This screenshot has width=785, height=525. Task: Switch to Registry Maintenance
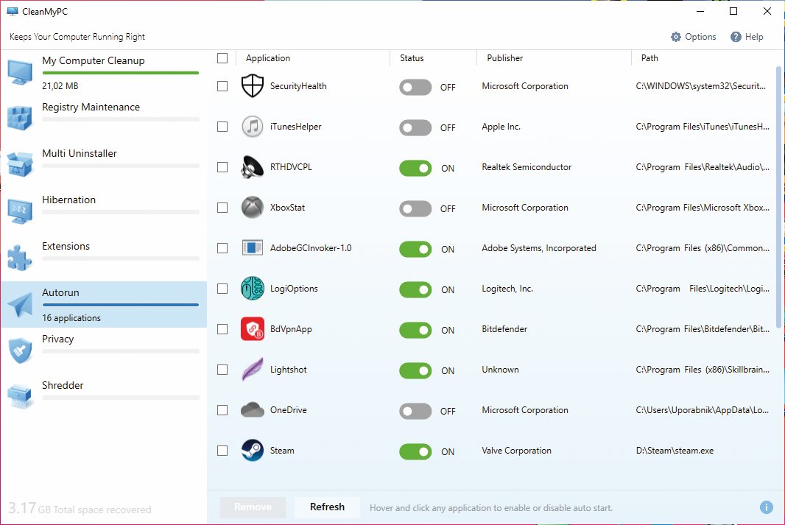[104, 119]
